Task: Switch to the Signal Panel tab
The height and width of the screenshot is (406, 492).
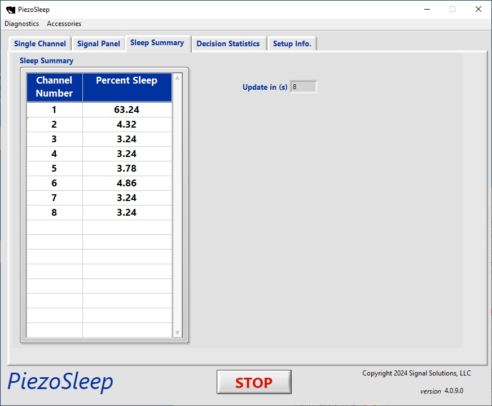Action: (99, 43)
